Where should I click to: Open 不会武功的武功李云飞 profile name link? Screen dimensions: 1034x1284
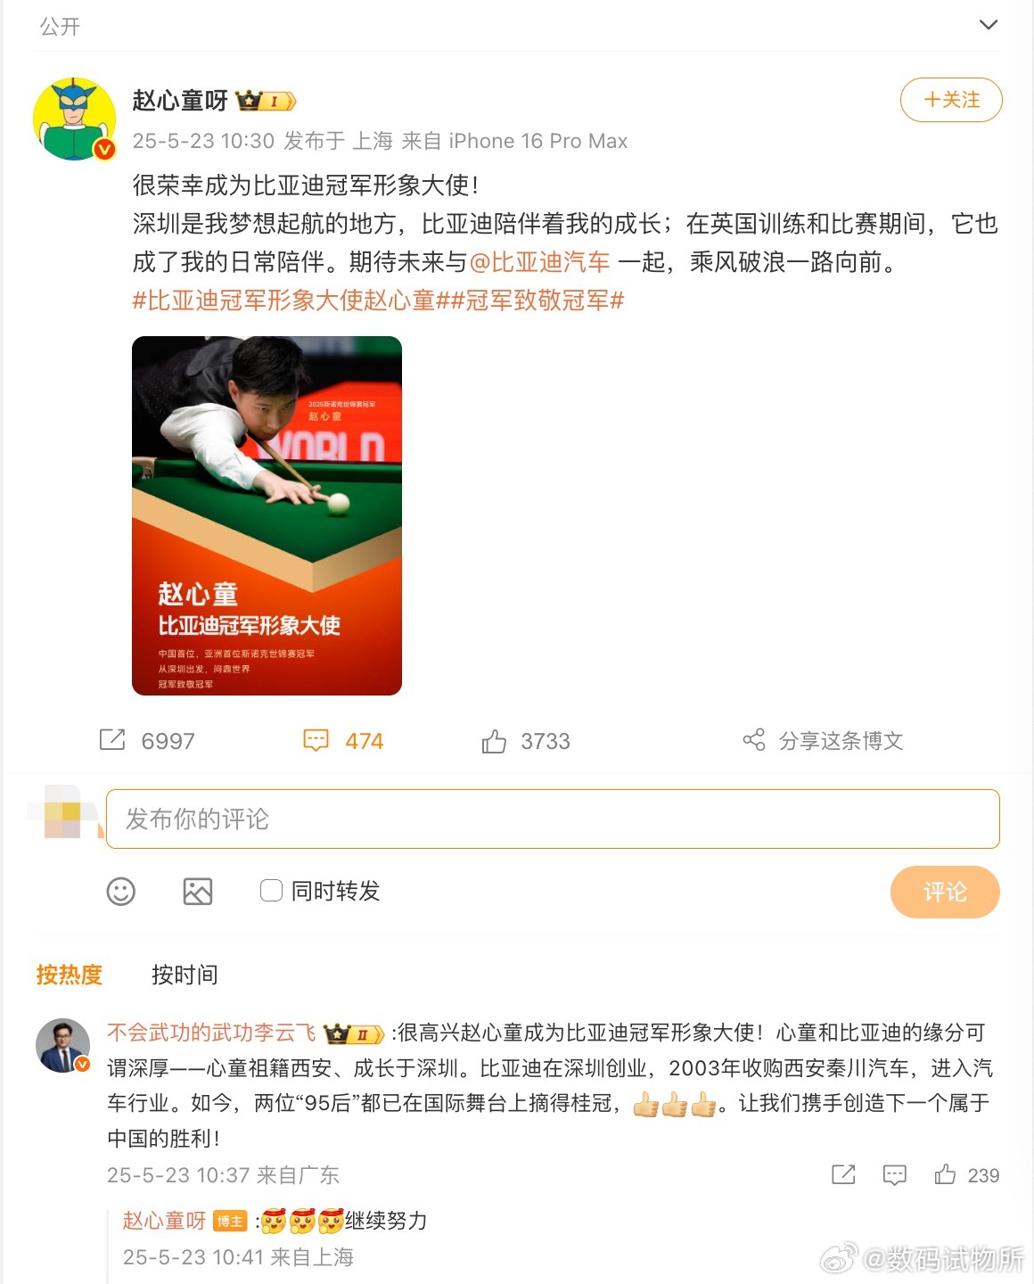[x=212, y=1033]
